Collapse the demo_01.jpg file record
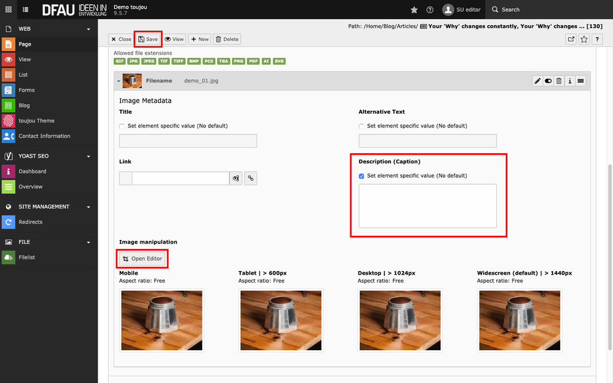613x383 pixels. click(119, 81)
